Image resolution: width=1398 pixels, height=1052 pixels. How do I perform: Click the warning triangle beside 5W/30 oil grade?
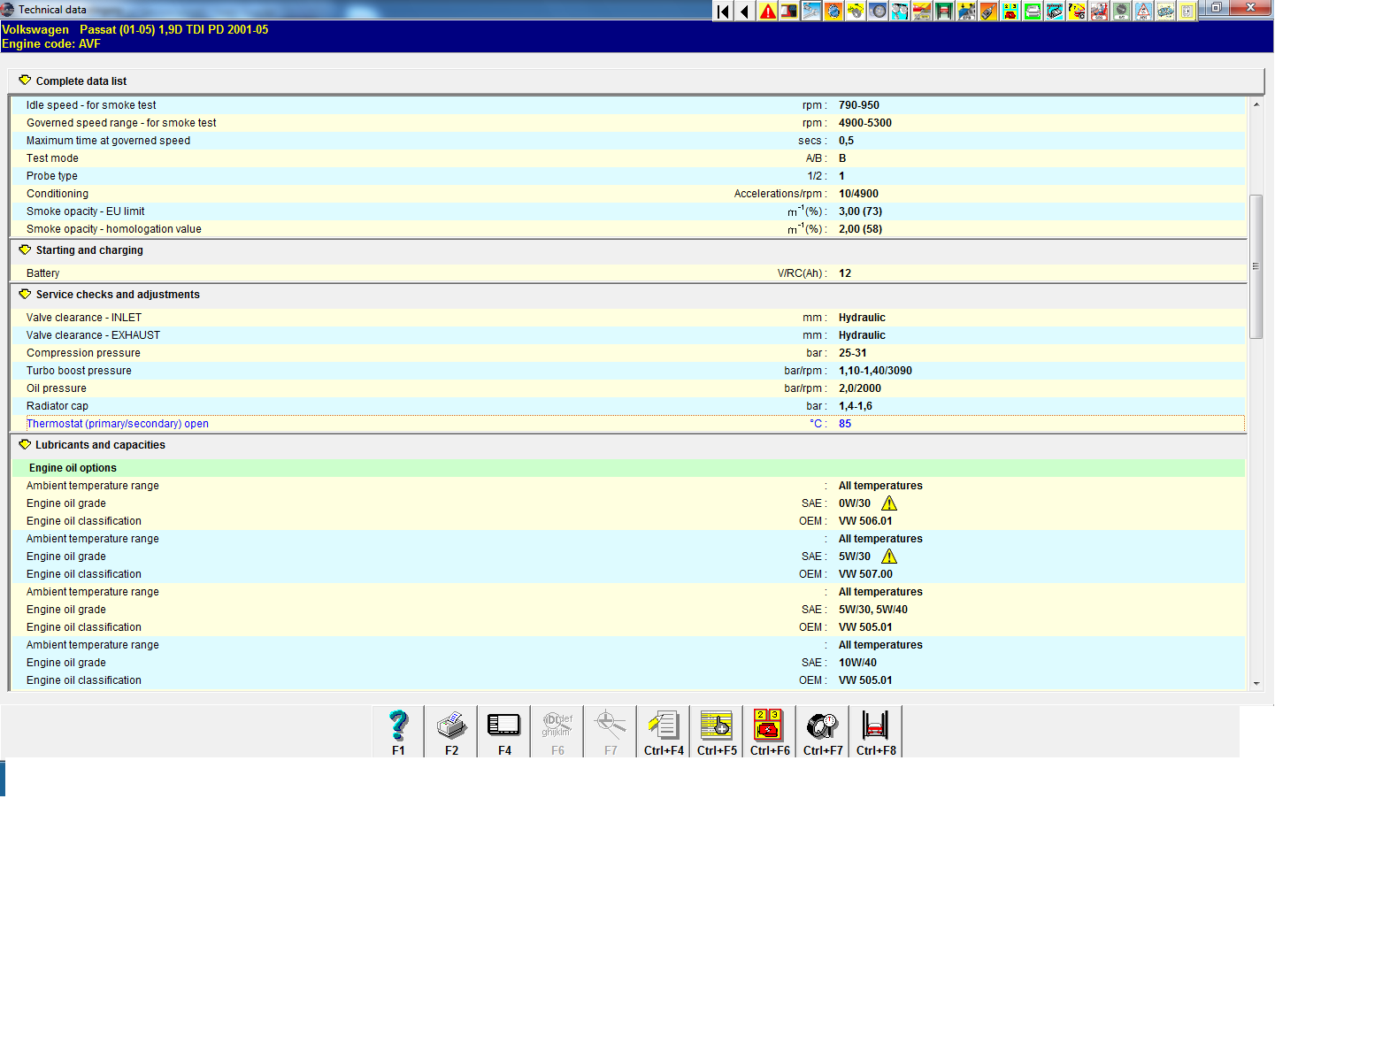point(889,557)
